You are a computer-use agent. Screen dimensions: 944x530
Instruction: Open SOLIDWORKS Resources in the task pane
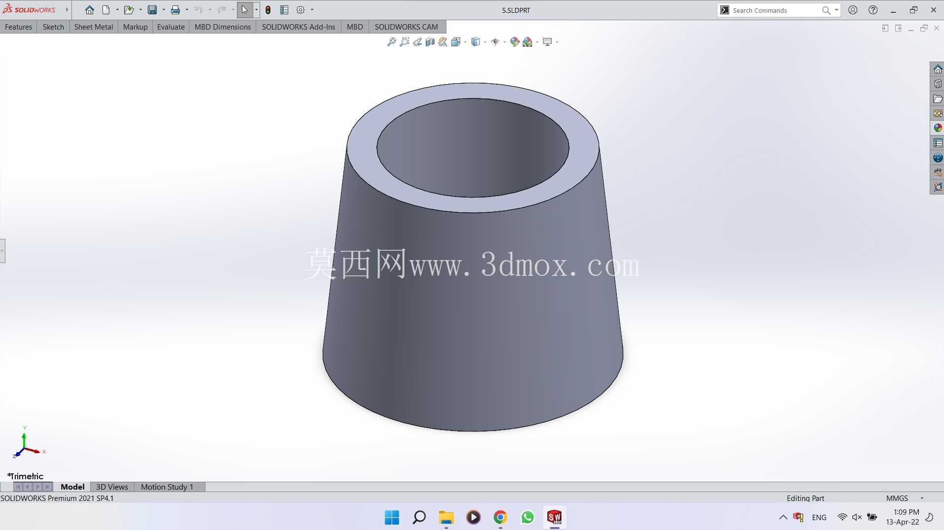tap(938, 69)
